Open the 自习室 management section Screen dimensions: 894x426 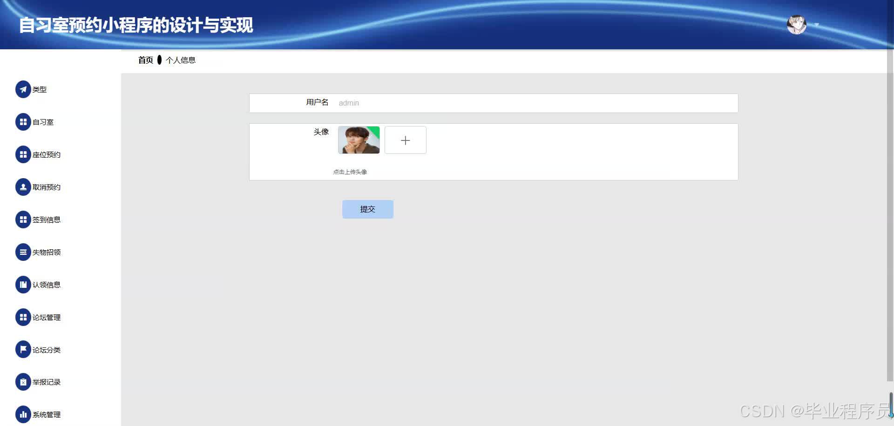[23, 122]
